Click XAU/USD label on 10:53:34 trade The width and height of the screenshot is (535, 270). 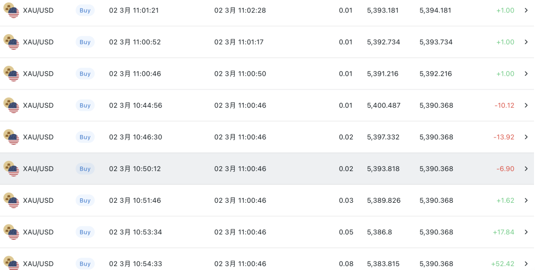click(38, 232)
